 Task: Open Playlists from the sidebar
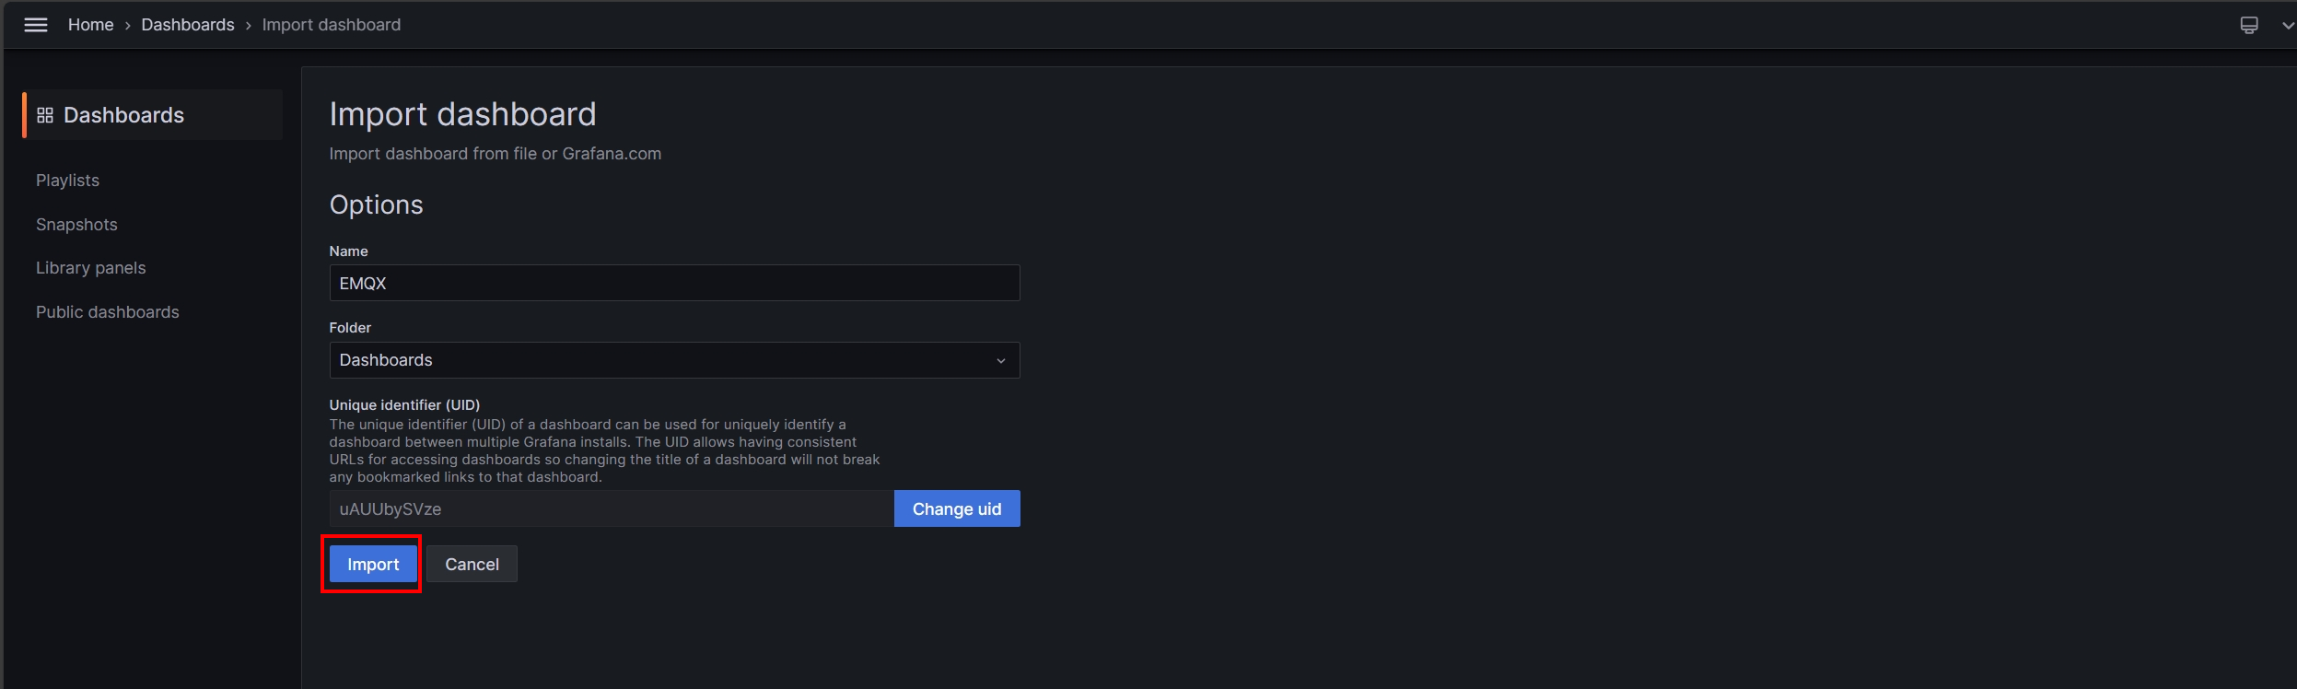pos(67,181)
